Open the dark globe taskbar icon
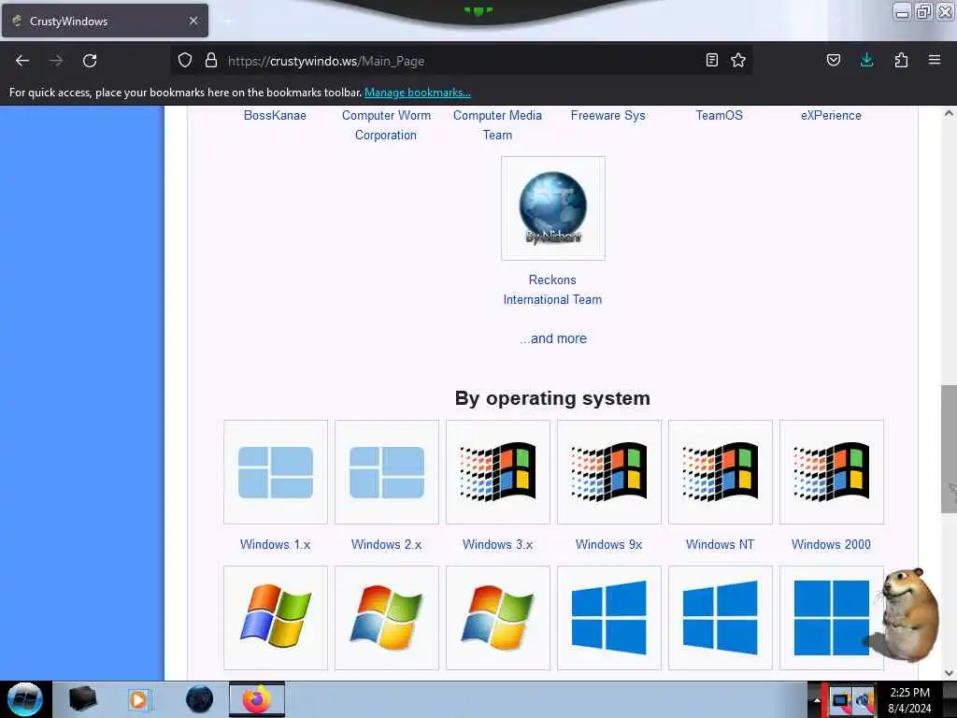This screenshot has height=718, width=957. [200, 699]
